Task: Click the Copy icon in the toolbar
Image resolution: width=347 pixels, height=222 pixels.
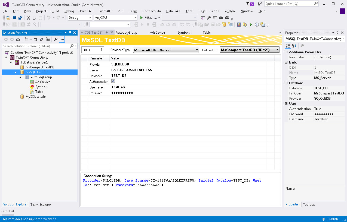Action: tap(35, 18)
